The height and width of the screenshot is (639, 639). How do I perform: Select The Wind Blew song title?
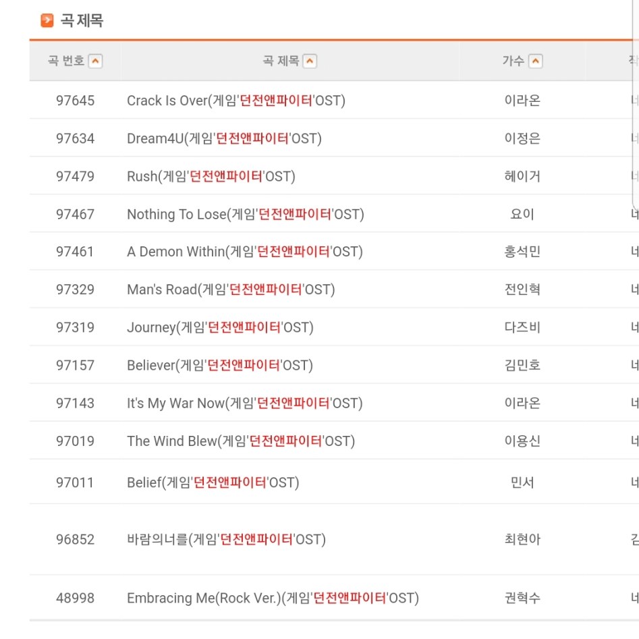pyautogui.click(x=241, y=441)
